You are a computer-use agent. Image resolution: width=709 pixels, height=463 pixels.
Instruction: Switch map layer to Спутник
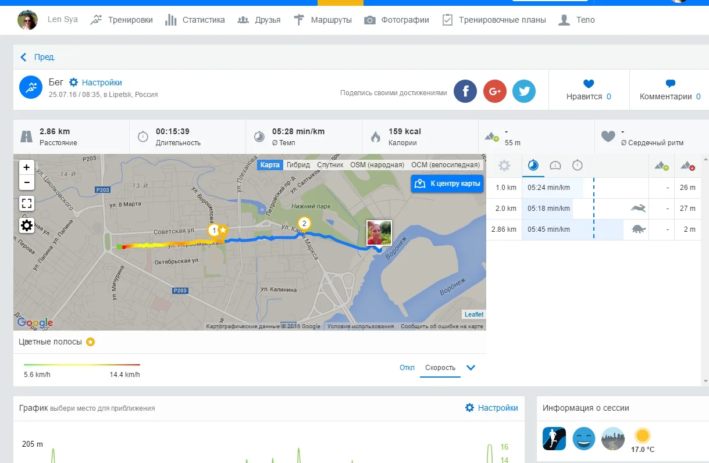tap(330, 165)
